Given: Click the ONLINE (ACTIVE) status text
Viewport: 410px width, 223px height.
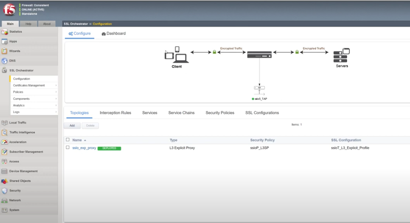Looking at the screenshot, I should (x=33, y=10).
